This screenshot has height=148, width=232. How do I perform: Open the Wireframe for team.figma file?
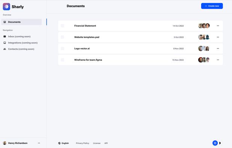click(88, 60)
